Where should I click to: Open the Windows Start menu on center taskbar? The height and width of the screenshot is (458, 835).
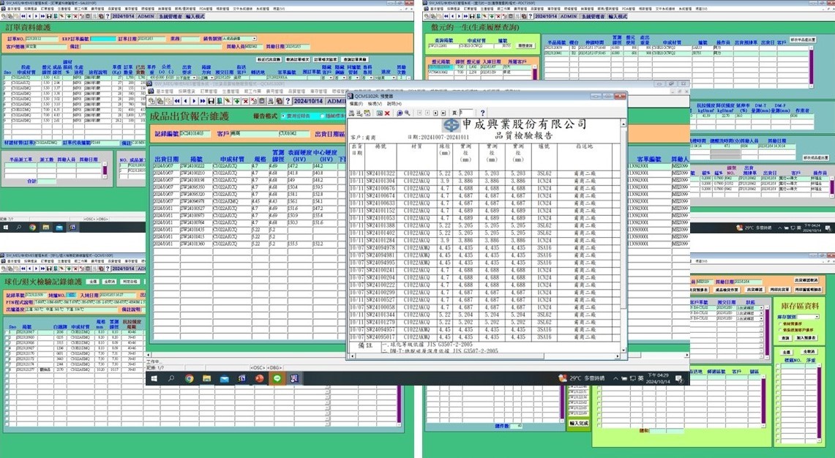(x=154, y=378)
